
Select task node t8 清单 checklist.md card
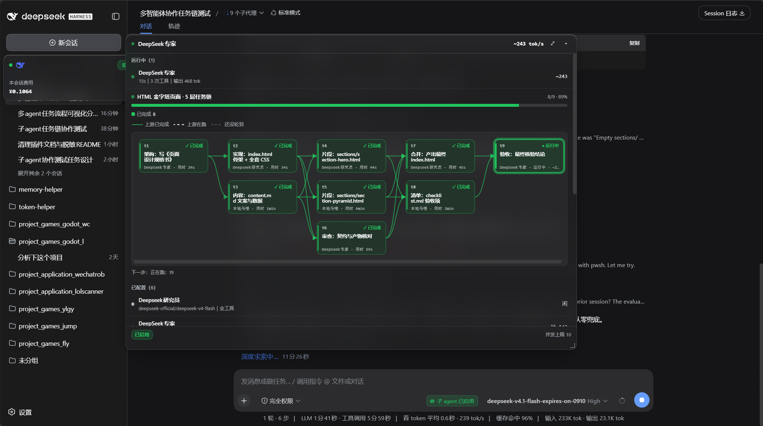click(x=440, y=197)
